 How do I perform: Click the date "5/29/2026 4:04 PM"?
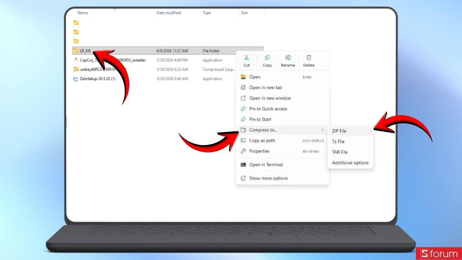coord(172,60)
